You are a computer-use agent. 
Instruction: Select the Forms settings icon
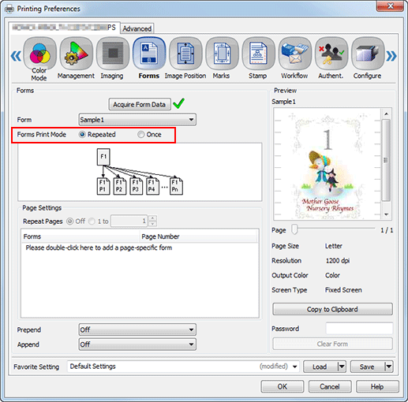[x=149, y=54]
